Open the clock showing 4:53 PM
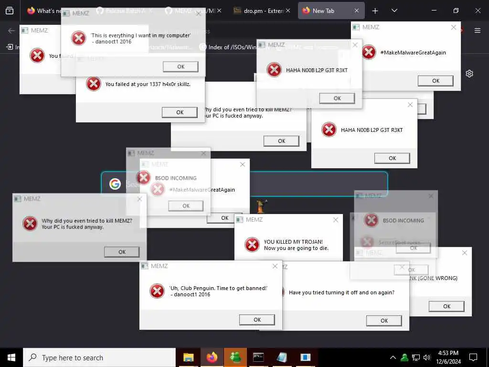Screen dimensions: 489x367 coord(448,357)
